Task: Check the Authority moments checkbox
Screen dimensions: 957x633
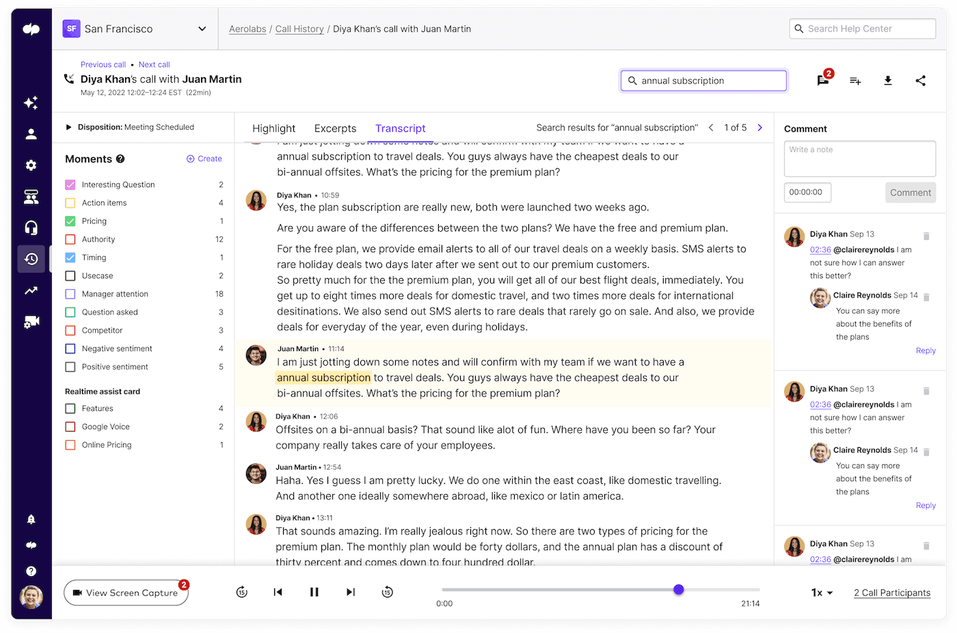Action: (x=70, y=239)
